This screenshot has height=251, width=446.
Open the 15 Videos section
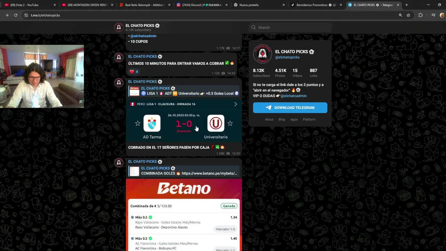pos(297,73)
